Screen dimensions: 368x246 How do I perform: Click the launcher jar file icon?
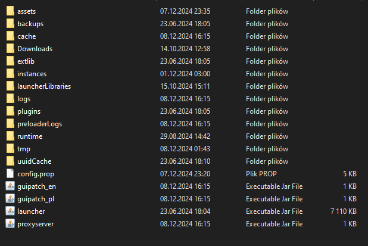(x=10, y=211)
